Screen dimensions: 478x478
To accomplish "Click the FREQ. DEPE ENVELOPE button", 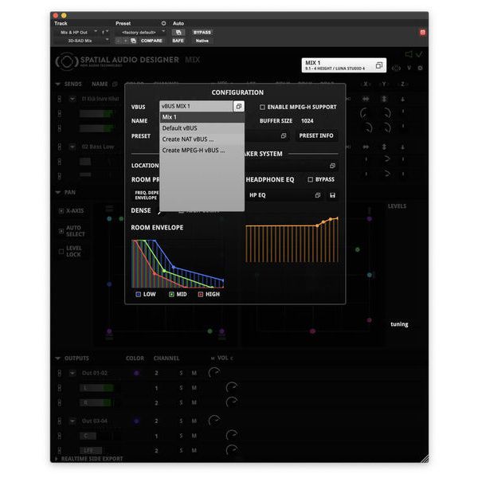I will pyautogui.click(x=147, y=195).
